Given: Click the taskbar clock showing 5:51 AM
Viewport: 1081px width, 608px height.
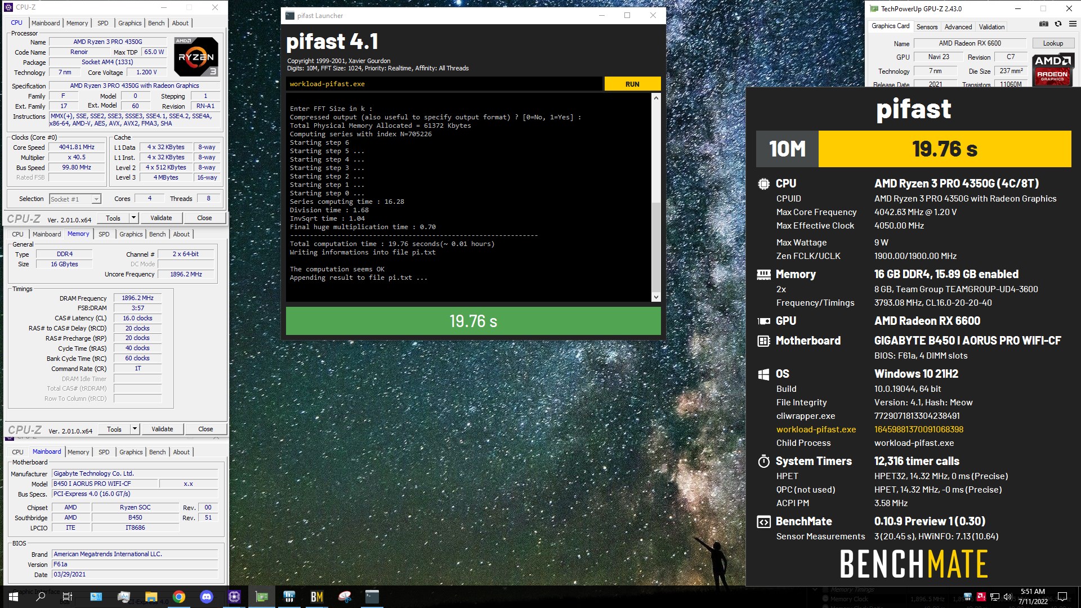Looking at the screenshot, I should (1033, 597).
